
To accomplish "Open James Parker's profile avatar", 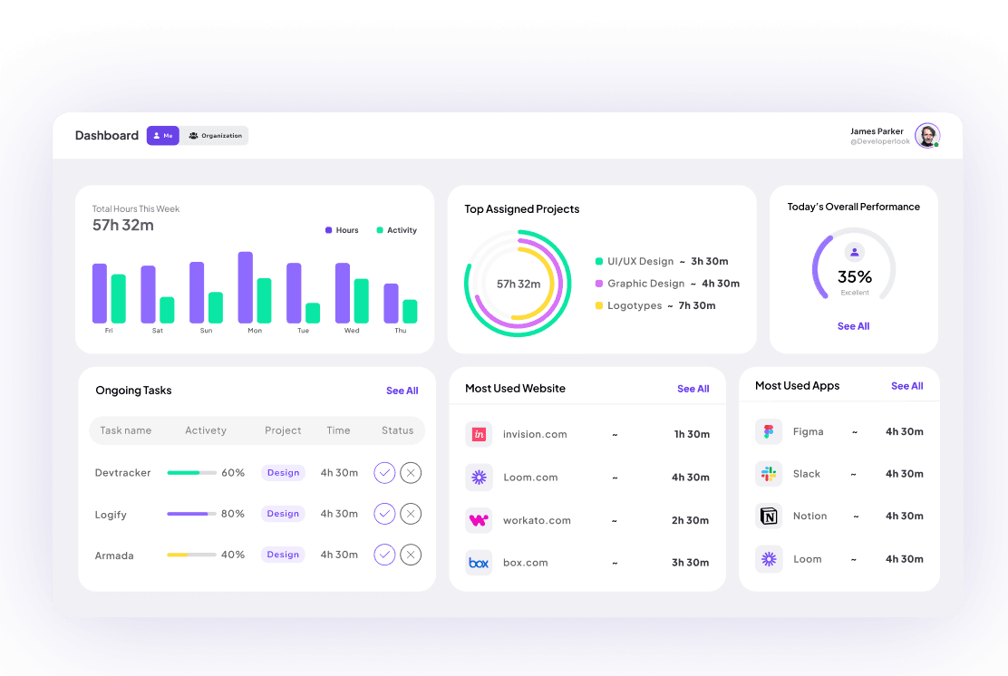I will coord(926,136).
